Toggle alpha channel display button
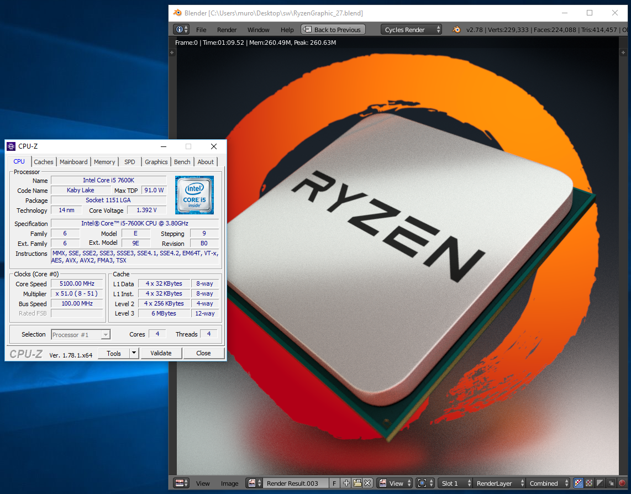Image resolution: width=631 pixels, height=494 pixels. coord(600,483)
